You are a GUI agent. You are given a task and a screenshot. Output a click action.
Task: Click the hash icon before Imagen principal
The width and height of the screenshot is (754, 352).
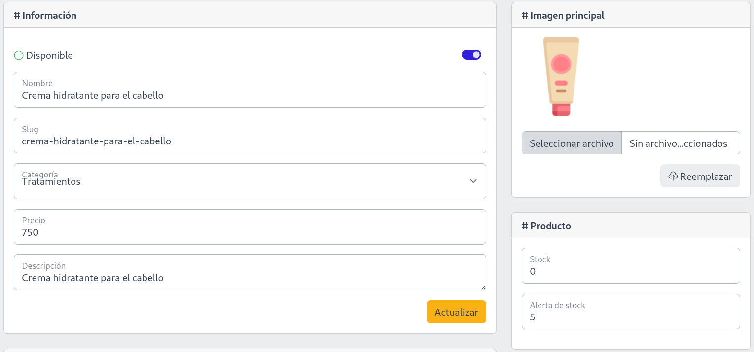pyautogui.click(x=525, y=15)
